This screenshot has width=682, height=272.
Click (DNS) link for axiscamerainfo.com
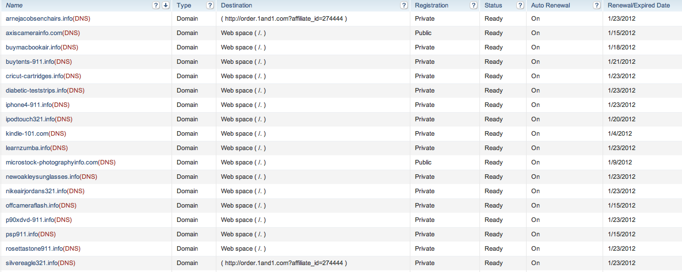click(71, 33)
